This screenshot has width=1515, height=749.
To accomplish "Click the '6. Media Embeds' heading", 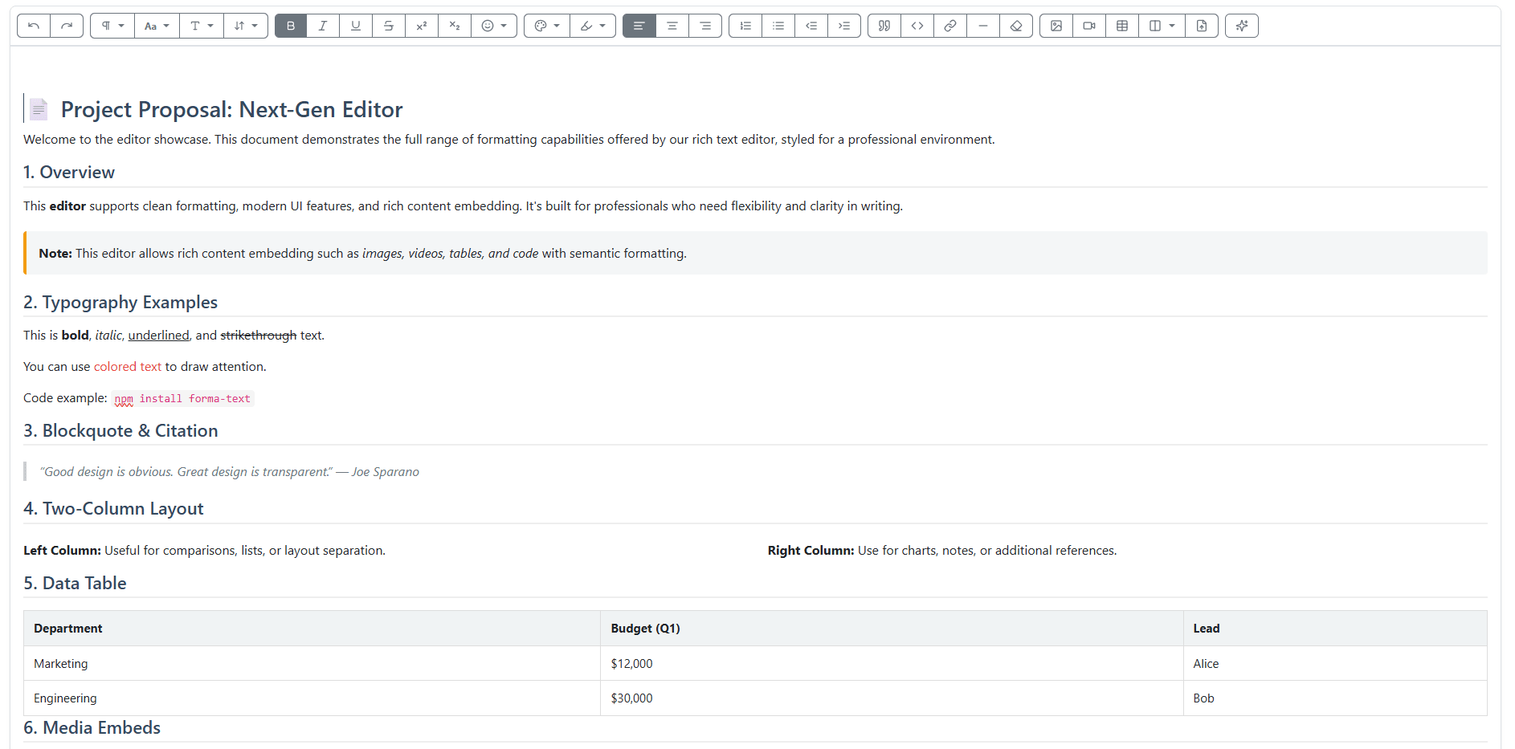I will click(x=92, y=727).
